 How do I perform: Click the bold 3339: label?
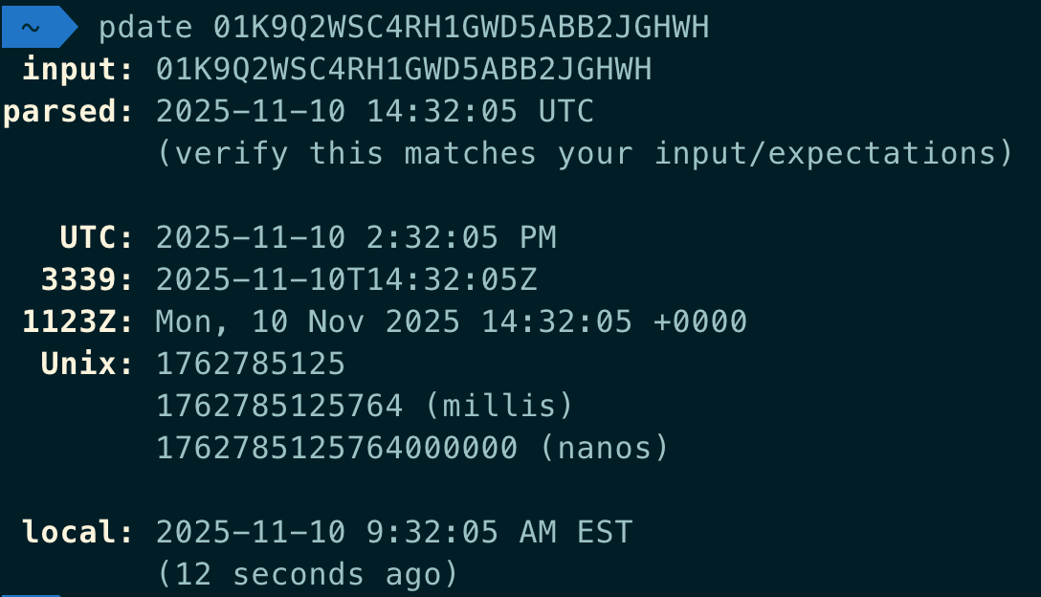(88, 279)
